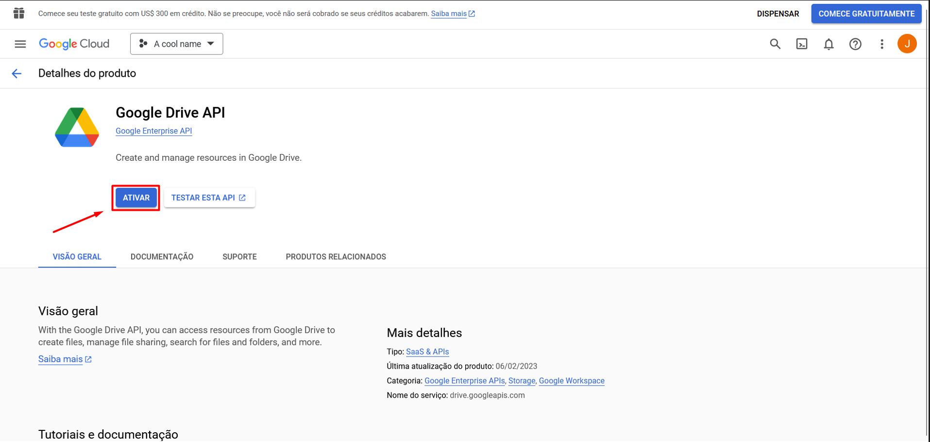Open the Google Workspace category link
The width and height of the screenshot is (930, 442).
coord(572,381)
